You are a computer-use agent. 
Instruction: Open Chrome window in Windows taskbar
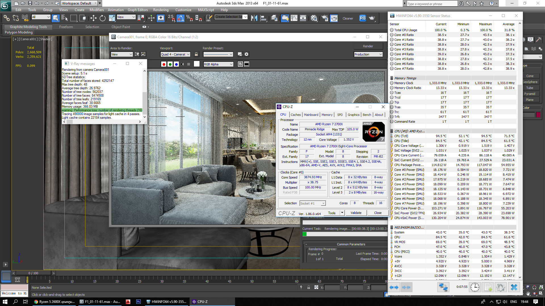(54, 302)
